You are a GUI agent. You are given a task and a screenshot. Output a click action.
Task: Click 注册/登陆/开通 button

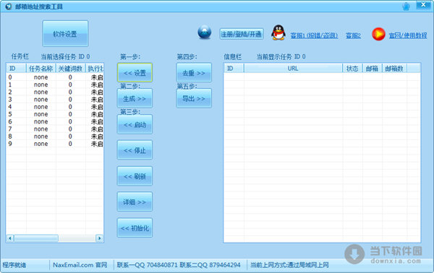click(x=242, y=34)
